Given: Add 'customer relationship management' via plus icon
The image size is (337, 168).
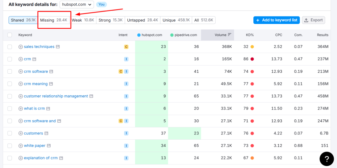Looking at the screenshot, I should 21,96.
